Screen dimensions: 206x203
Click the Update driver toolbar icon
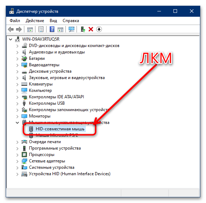83,29
